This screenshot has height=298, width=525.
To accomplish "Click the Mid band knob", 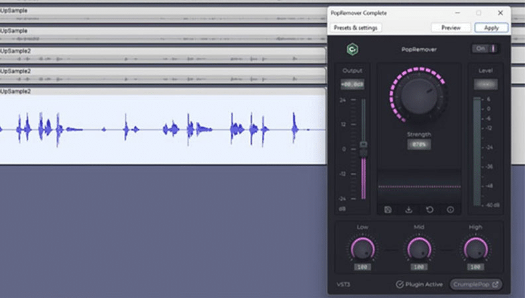I will (419, 250).
